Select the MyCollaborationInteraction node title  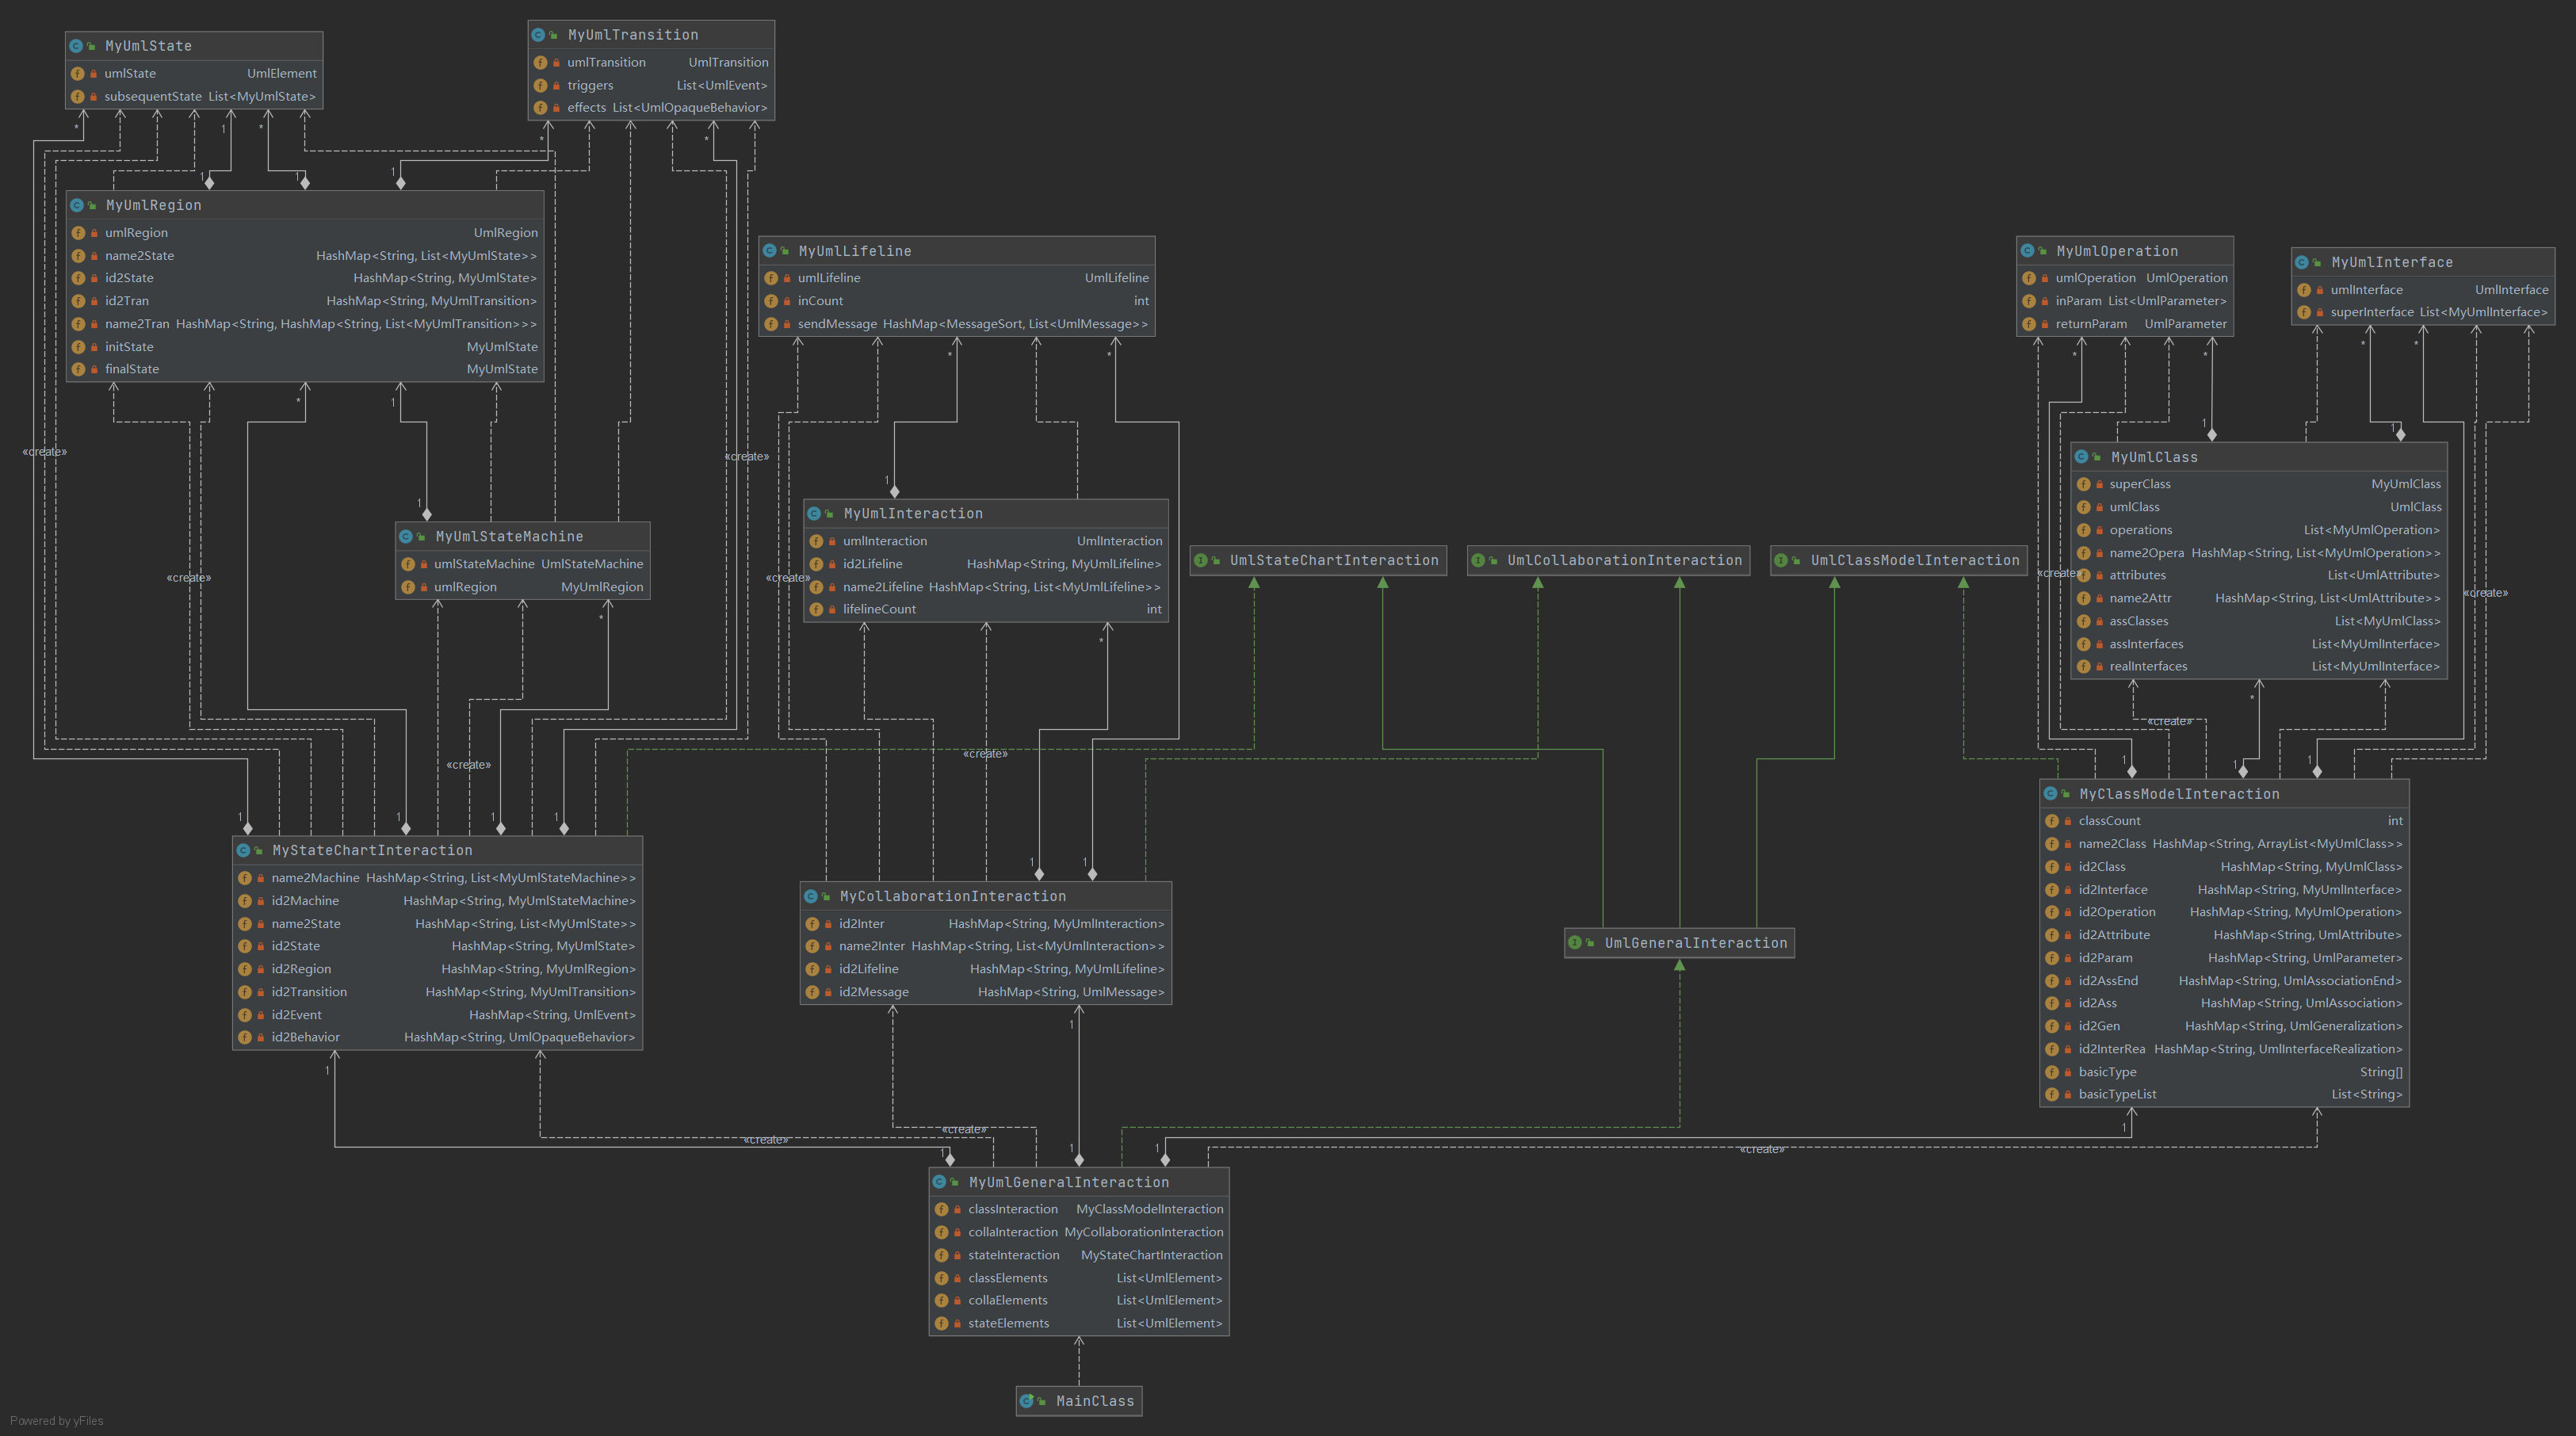click(952, 897)
